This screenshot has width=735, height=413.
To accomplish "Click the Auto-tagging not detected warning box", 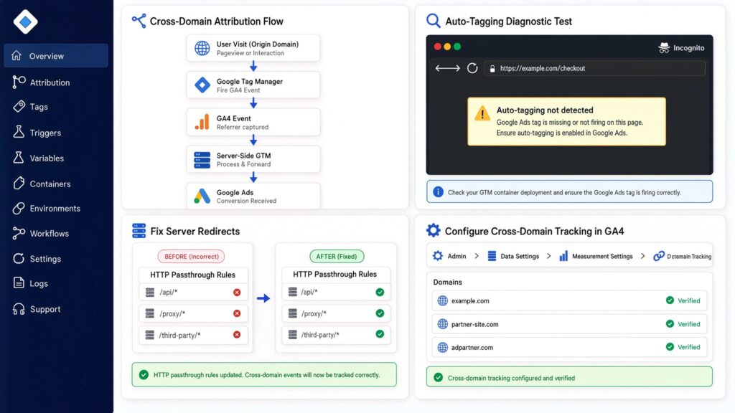I will 566,122.
